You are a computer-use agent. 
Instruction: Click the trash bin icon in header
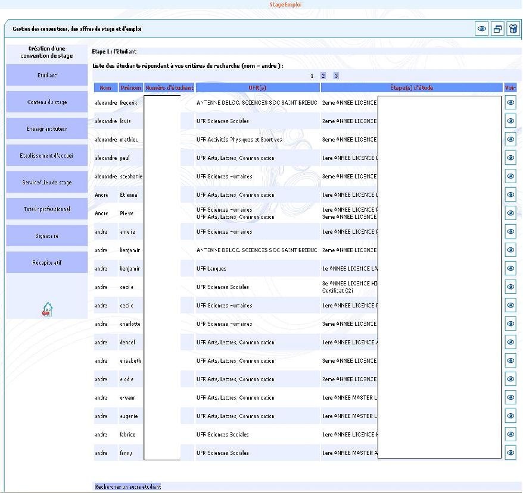512,29
